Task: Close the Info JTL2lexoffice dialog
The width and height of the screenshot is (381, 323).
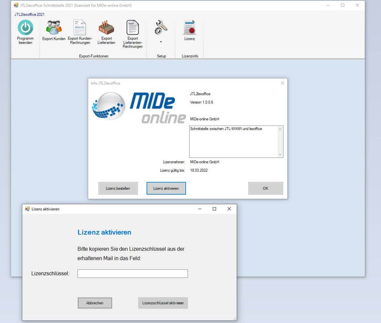Action: pyautogui.click(x=283, y=83)
